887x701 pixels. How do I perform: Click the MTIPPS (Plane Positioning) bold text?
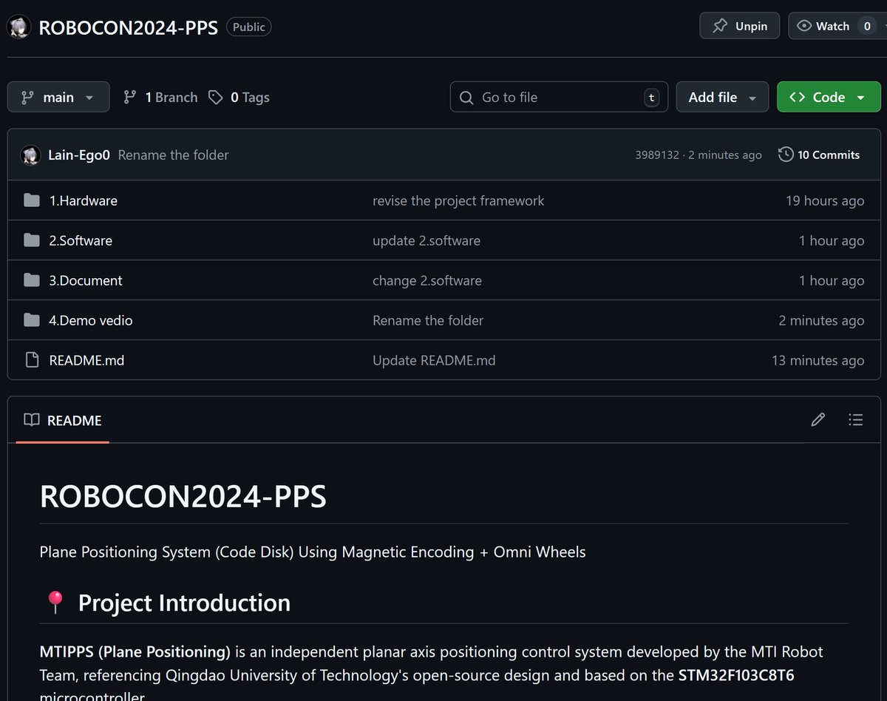[135, 651]
